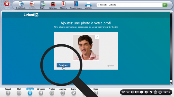Viewport: 174px width, 97px height.
Task: Click the profile photo thumbnail
Action: coord(86,48)
